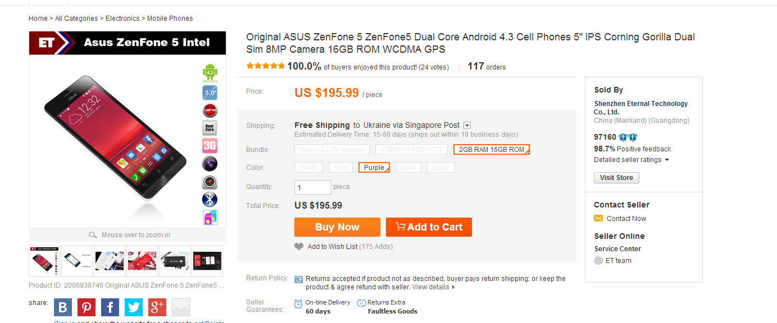
Task: Pick the Gold color swatch
Action: click(x=408, y=168)
